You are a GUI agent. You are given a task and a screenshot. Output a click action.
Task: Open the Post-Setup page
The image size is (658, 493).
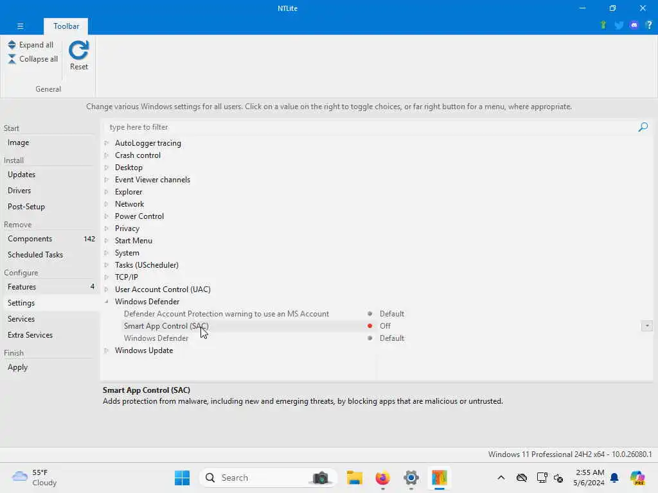coord(26,206)
